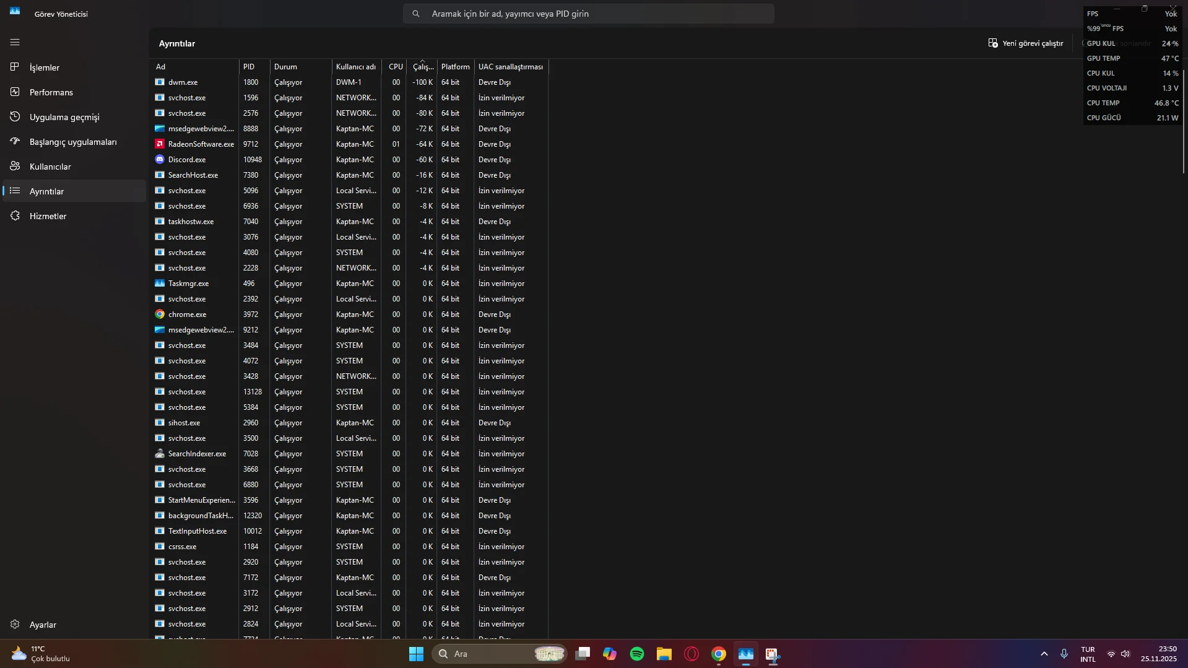Click the dwm.exe process icon
This screenshot has width=1188, height=668.
pos(160,82)
